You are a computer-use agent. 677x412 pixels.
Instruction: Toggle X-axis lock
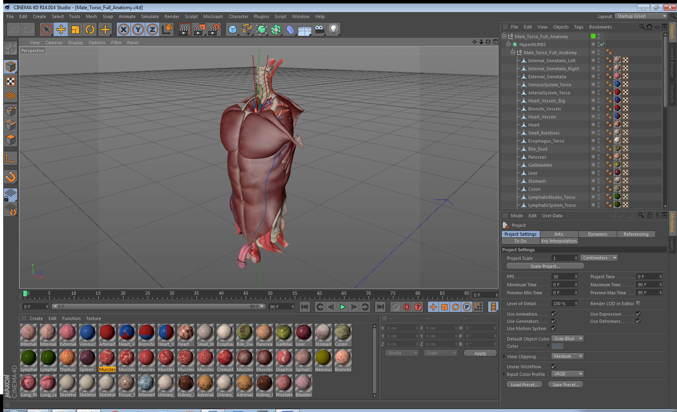pyautogui.click(x=124, y=29)
